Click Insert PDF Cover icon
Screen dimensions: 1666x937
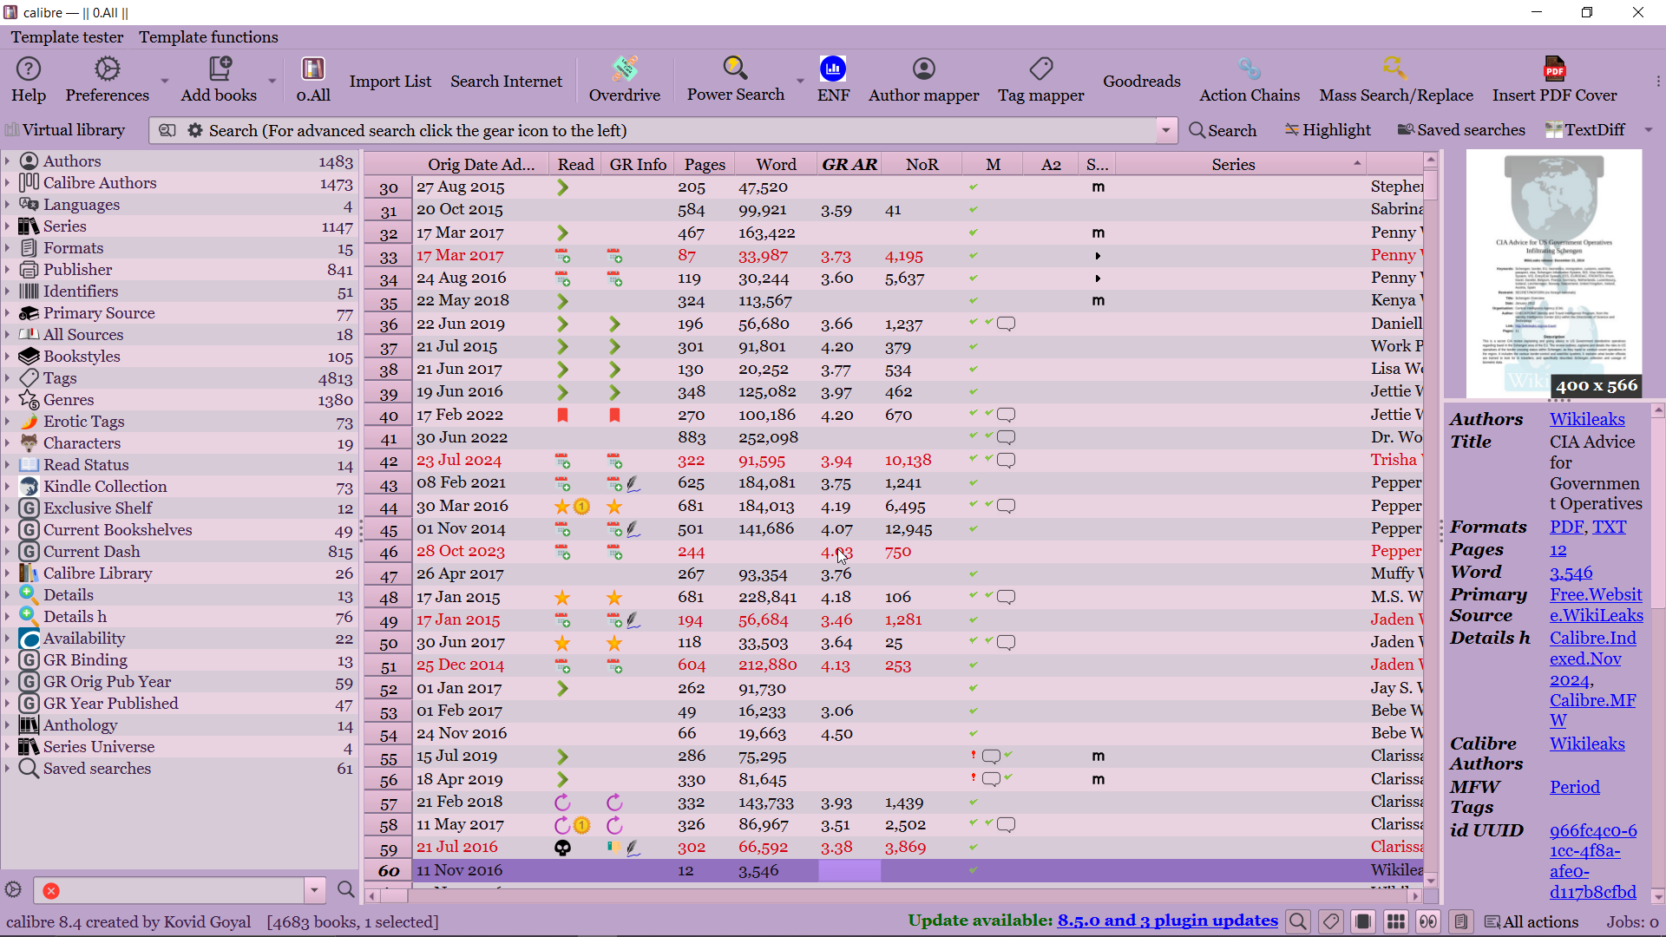tap(1554, 69)
